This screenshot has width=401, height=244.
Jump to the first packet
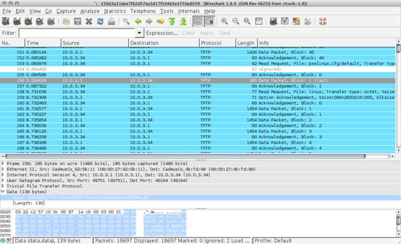[172, 21]
